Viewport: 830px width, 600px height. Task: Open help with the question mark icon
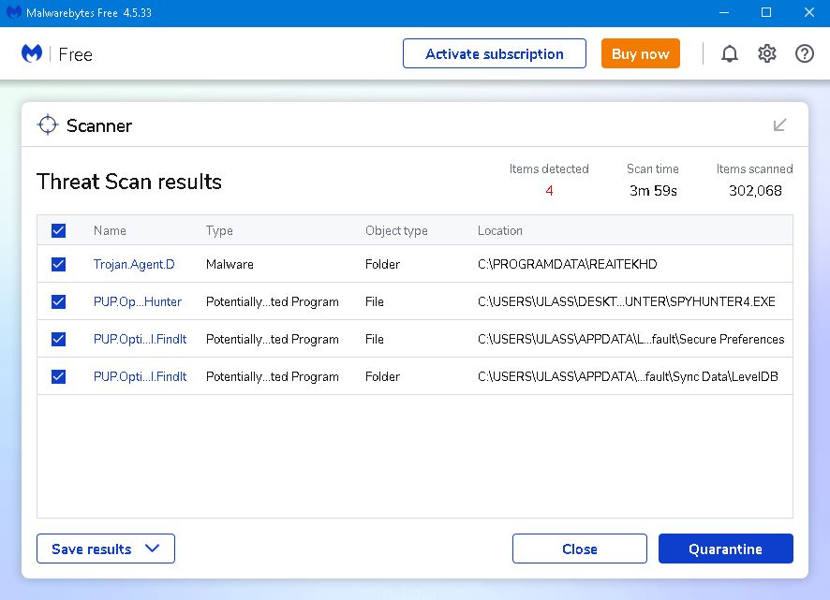805,54
